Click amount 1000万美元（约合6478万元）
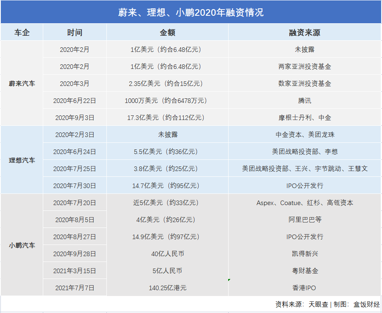The width and height of the screenshot is (382, 313). pyautogui.click(x=168, y=100)
